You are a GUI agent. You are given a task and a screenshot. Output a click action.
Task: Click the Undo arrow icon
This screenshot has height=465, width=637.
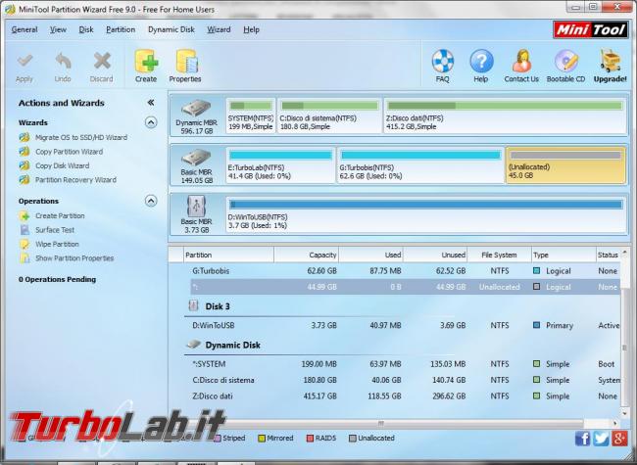click(63, 62)
